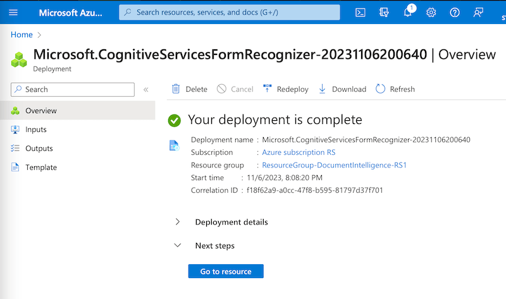Screen dimensions: 506x299
Task: Collapse the left sidebar menu
Action: (x=146, y=90)
